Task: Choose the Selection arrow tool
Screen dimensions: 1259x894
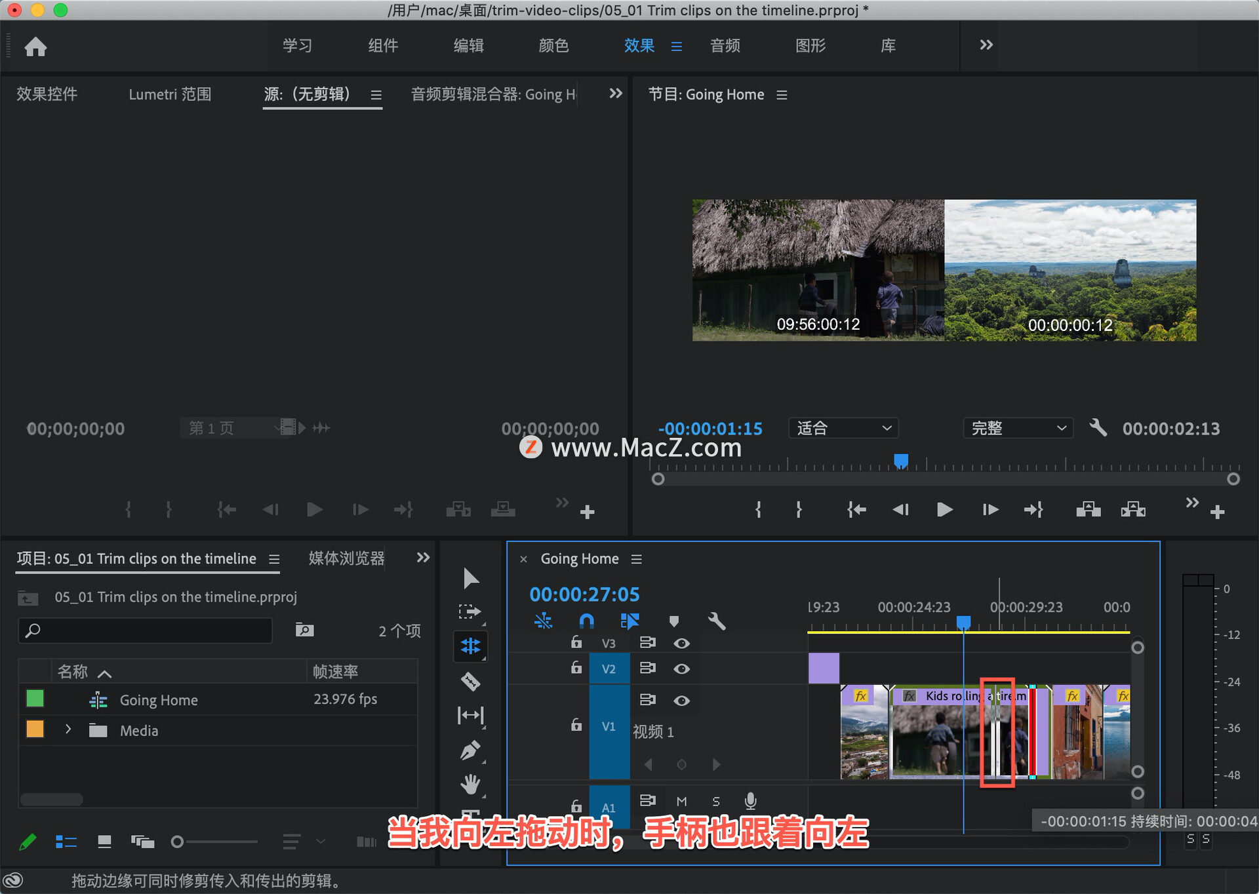Action: [x=470, y=578]
